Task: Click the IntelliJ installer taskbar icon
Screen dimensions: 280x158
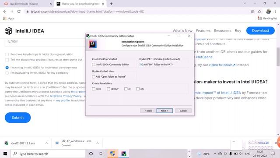Action: [124, 154]
